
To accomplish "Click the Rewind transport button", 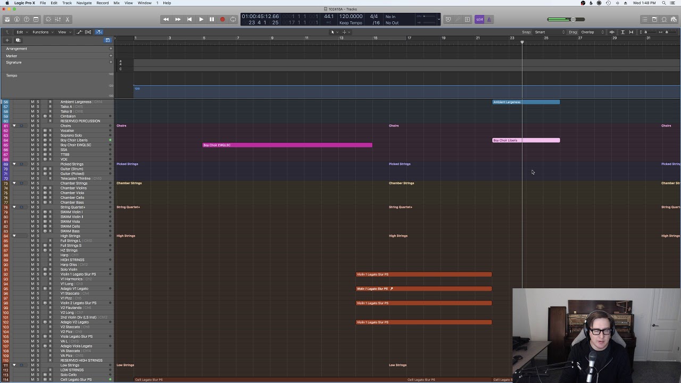I will tap(166, 19).
